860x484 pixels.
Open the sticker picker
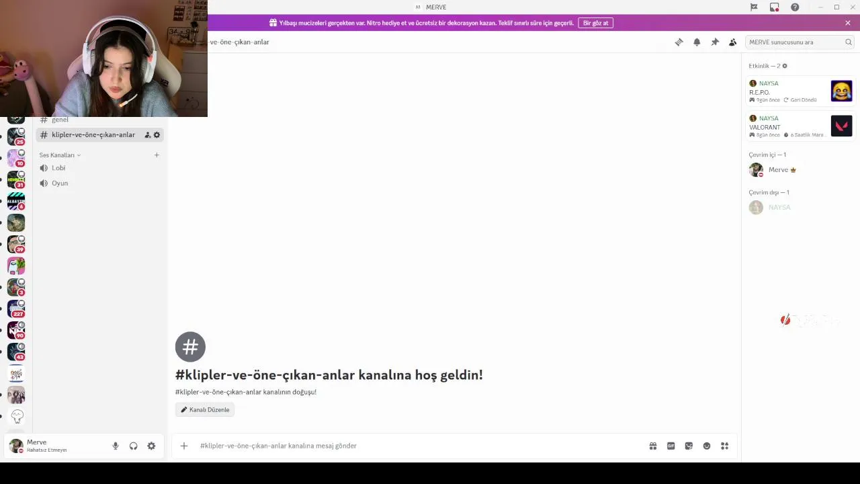[689, 446]
